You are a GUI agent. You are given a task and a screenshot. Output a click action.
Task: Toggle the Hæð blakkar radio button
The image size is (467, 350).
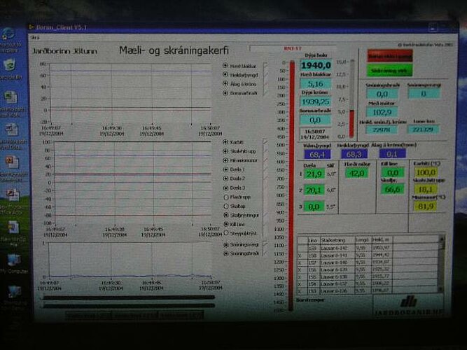click(x=225, y=65)
